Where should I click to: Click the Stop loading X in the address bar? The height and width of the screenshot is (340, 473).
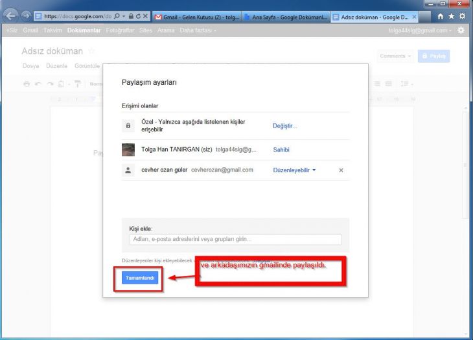[x=145, y=16]
